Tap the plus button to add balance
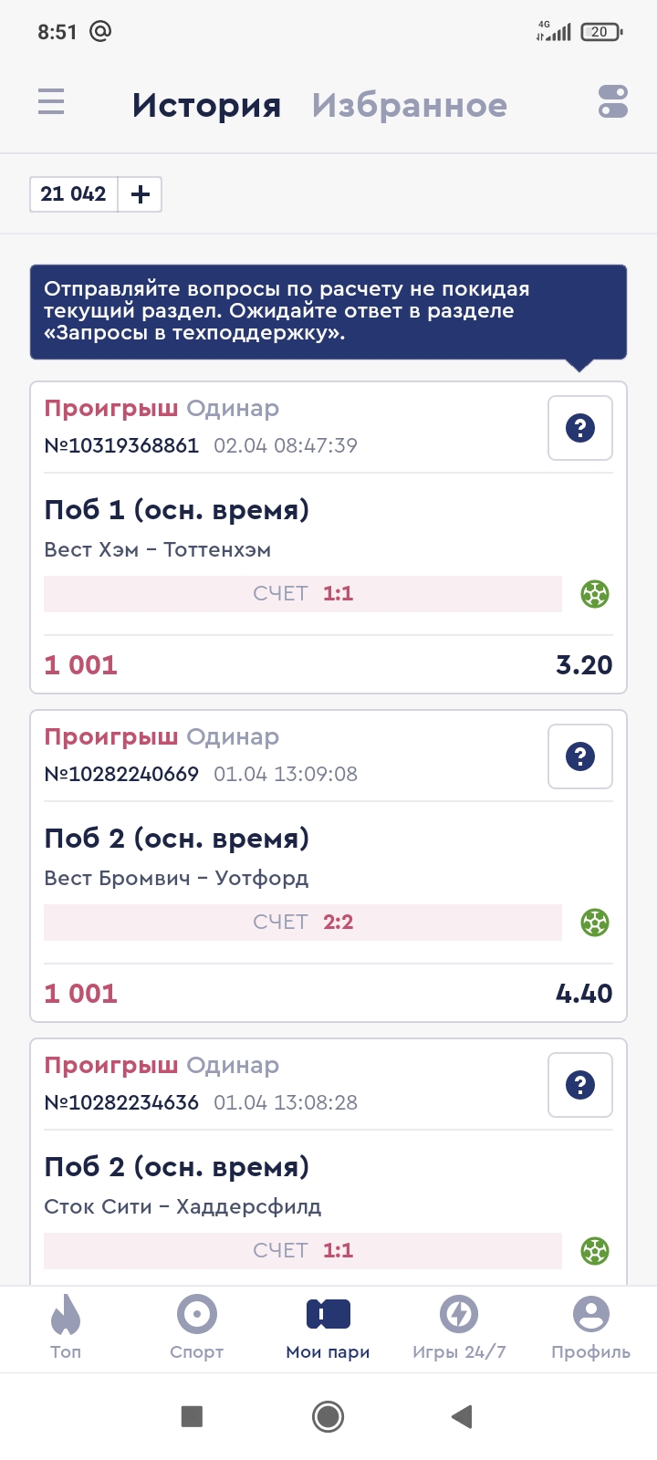This screenshot has height=1460, width=657. pyautogui.click(x=141, y=194)
